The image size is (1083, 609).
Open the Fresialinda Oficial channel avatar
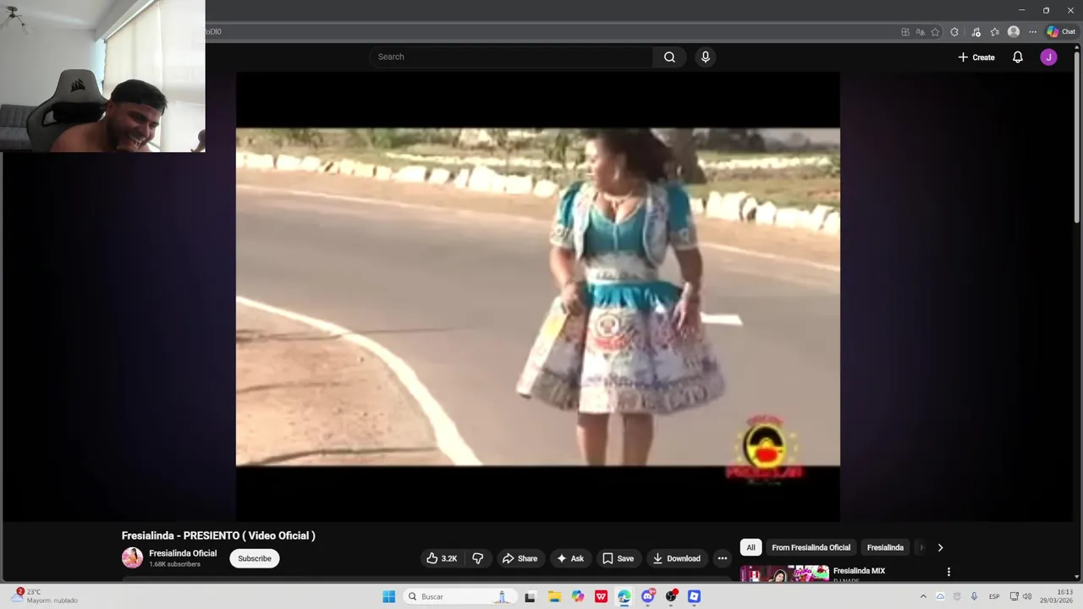[132, 557]
